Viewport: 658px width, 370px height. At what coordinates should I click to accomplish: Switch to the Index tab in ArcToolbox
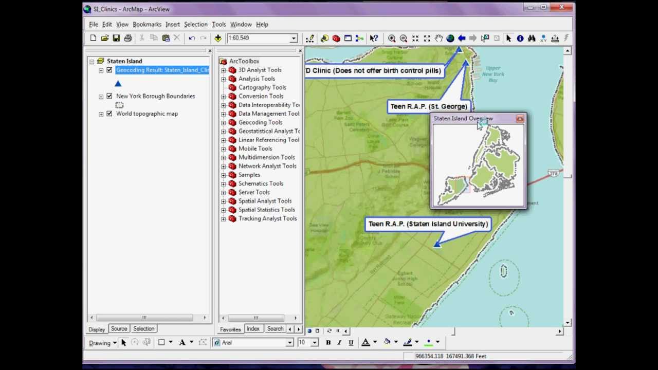click(253, 329)
